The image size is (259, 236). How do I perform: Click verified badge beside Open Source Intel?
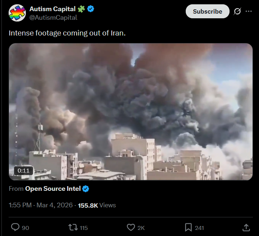pos(85,189)
